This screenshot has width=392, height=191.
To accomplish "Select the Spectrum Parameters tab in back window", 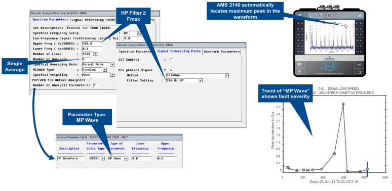I will tap(50, 19).
